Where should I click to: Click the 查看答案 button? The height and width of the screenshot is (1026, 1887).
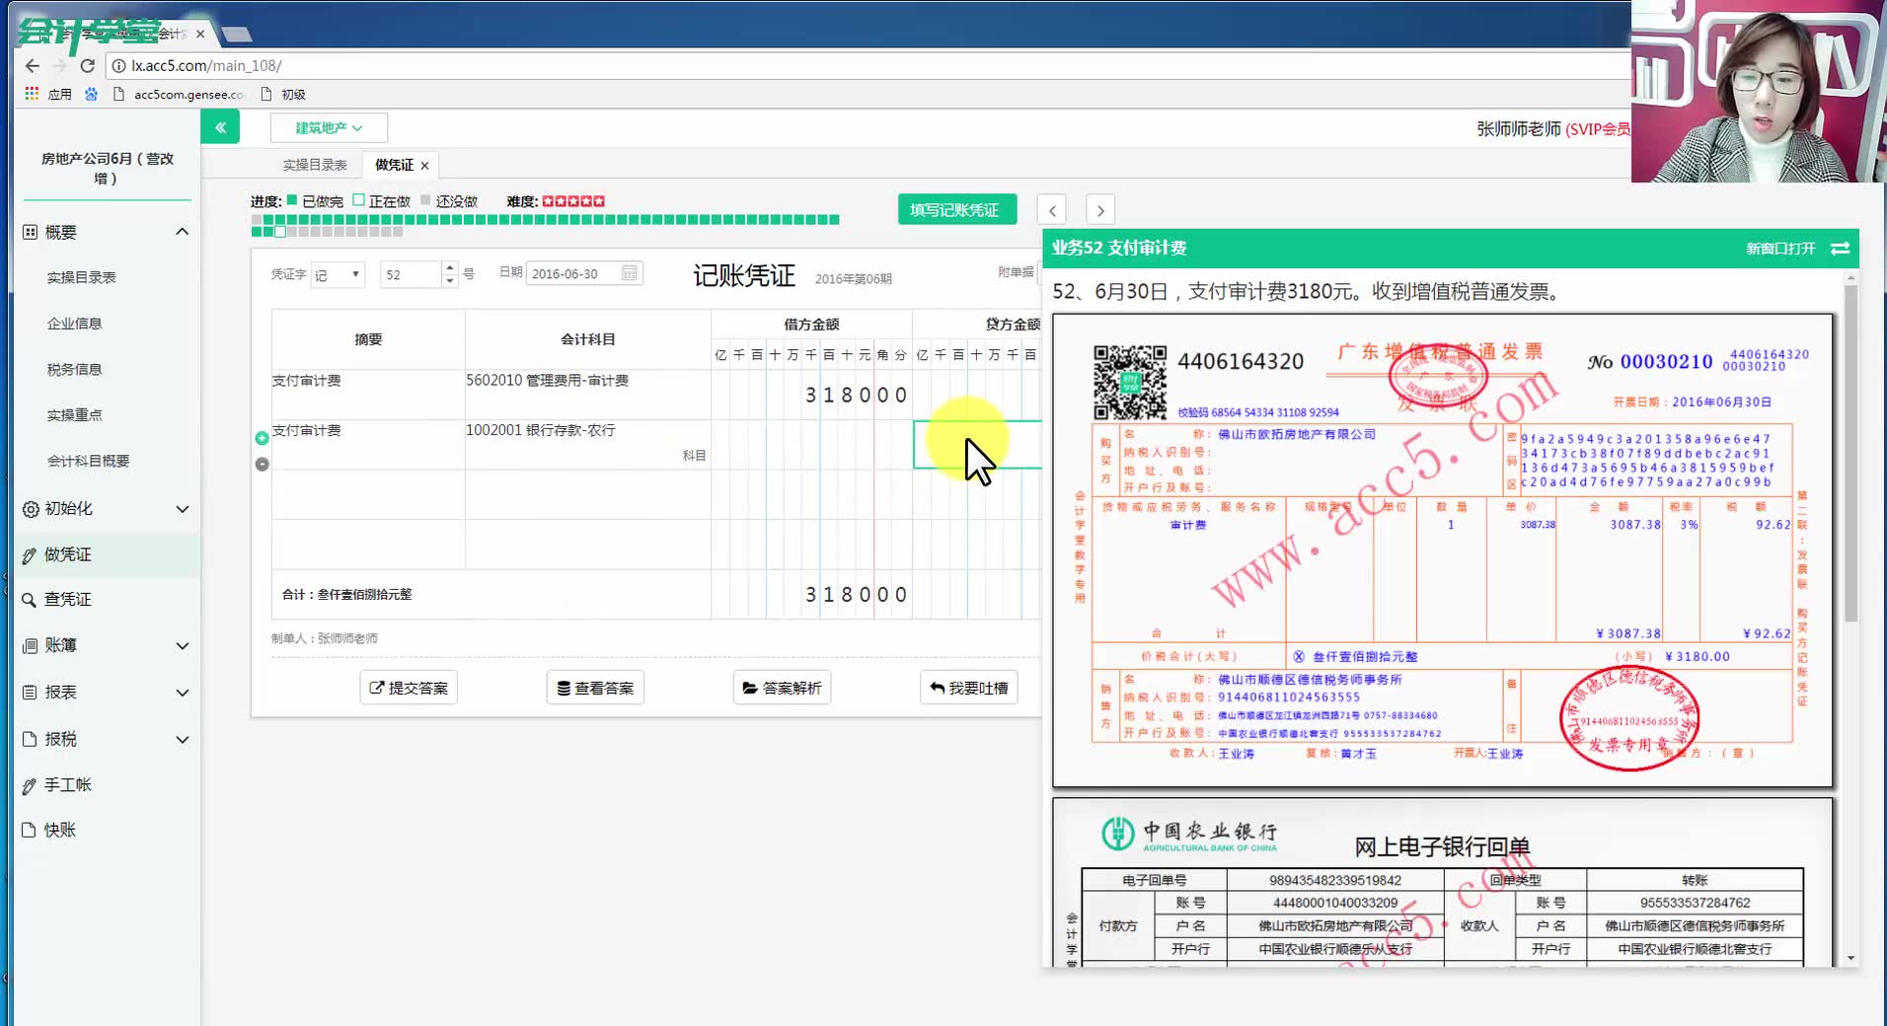(x=594, y=687)
